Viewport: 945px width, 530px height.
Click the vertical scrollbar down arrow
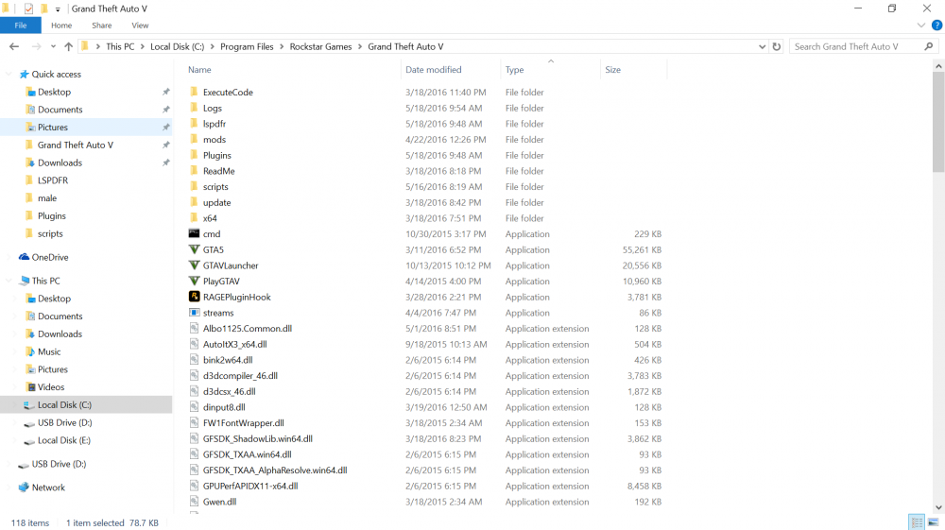[938, 507]
